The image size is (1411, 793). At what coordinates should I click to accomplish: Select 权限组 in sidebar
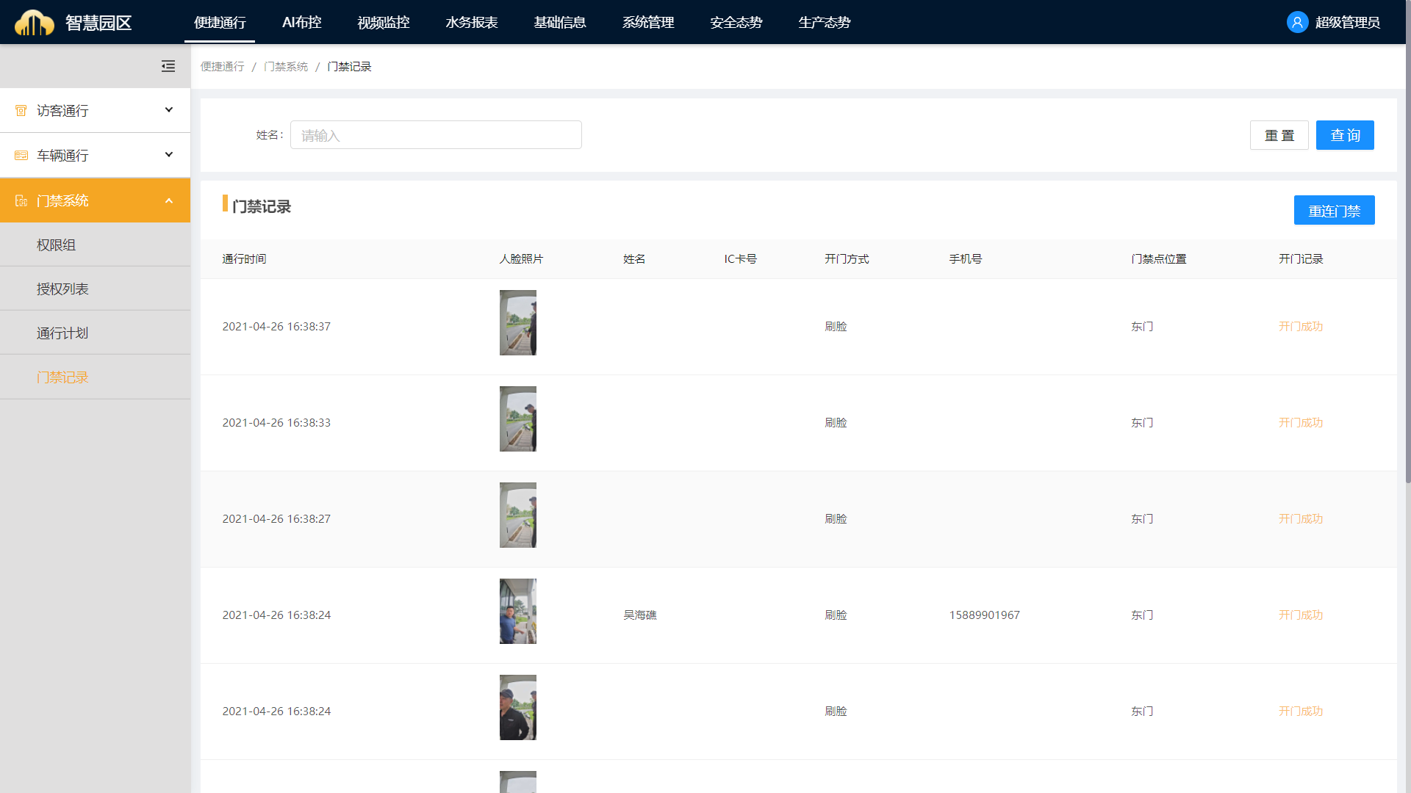tap(57, 245)
